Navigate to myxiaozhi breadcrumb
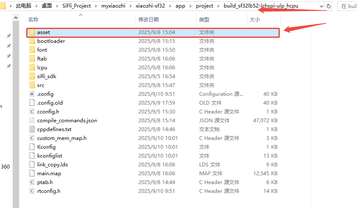The height and width of the screenshot is (208, 357). click(113, 6)
